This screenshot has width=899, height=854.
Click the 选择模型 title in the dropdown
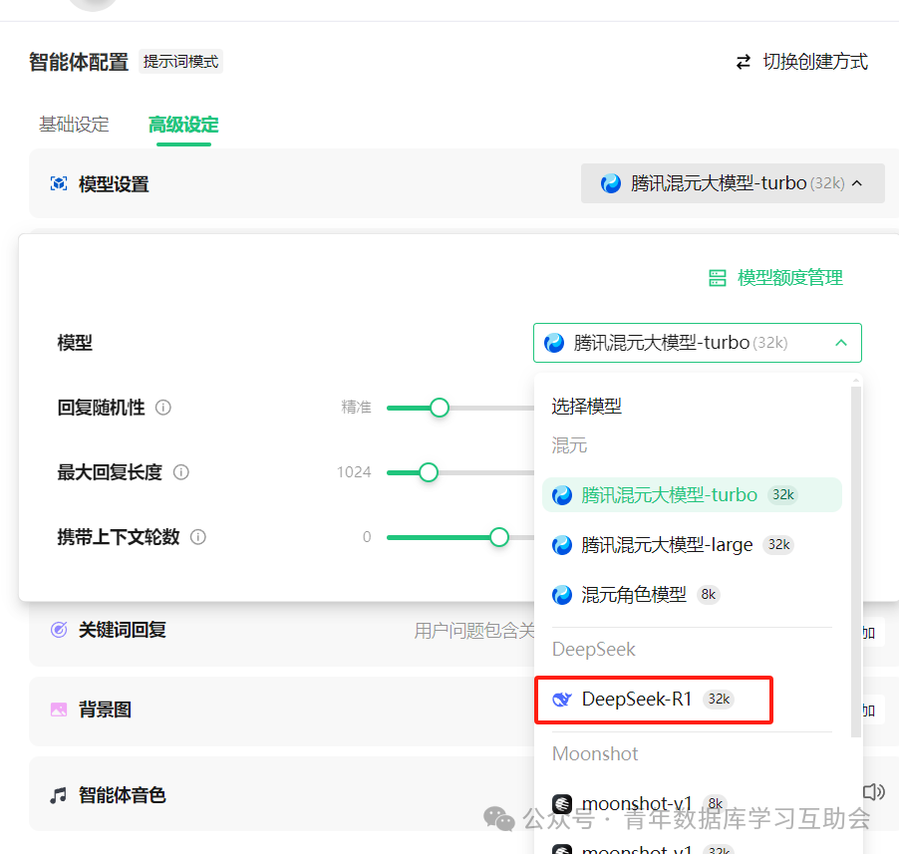586,407
